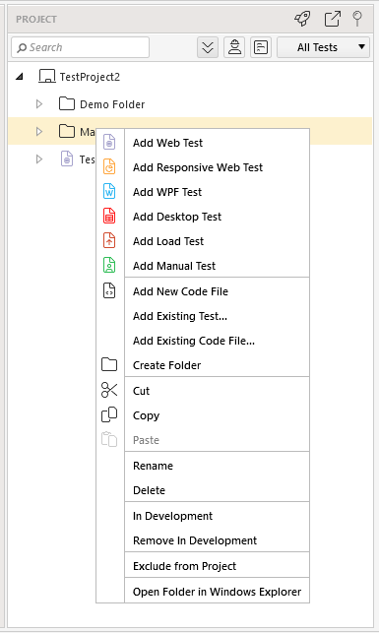Click the highlighted folder's icon
Image resolution: width=379 pixels, height=633 pixels.
(x=67, y=131)
